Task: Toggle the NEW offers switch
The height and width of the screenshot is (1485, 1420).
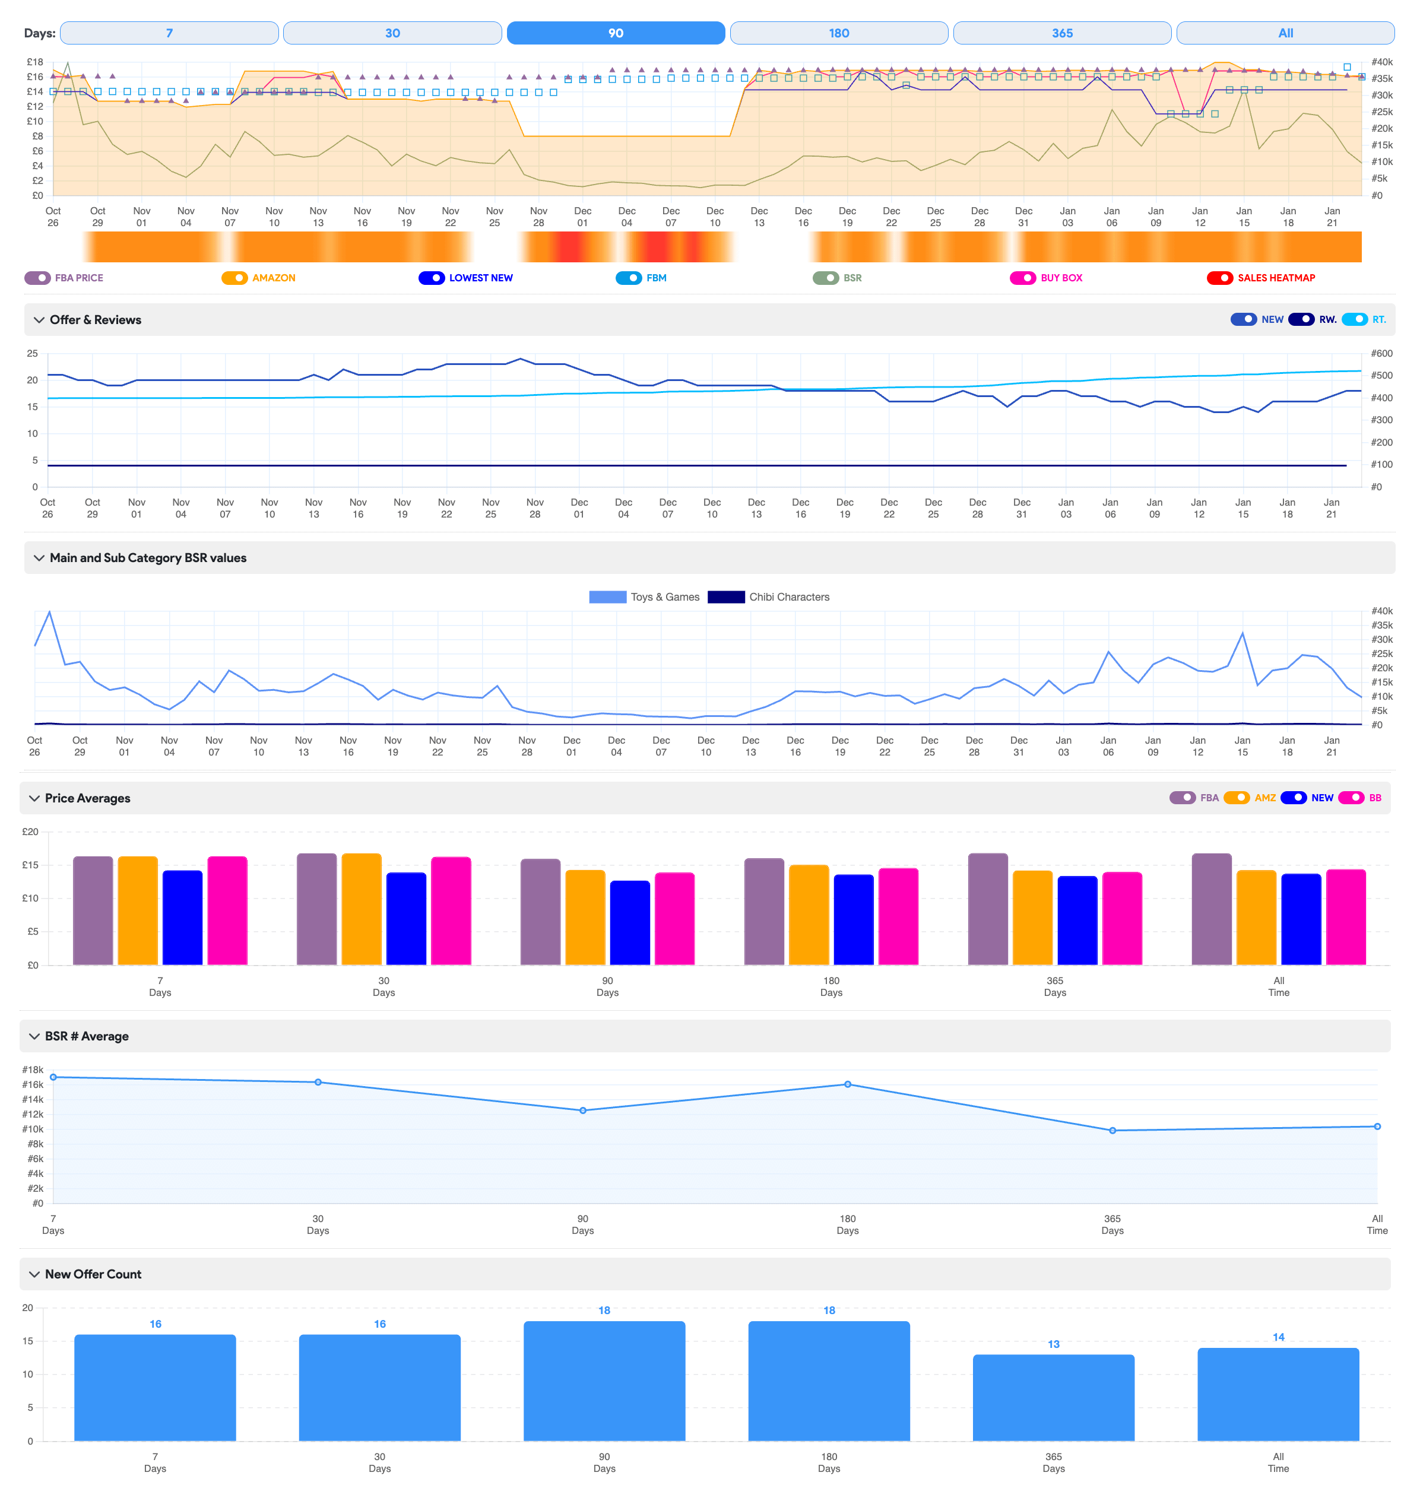Action: tap(1244, 319)
